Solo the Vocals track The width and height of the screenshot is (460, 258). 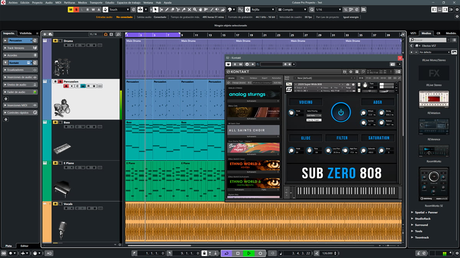point(60,204)
